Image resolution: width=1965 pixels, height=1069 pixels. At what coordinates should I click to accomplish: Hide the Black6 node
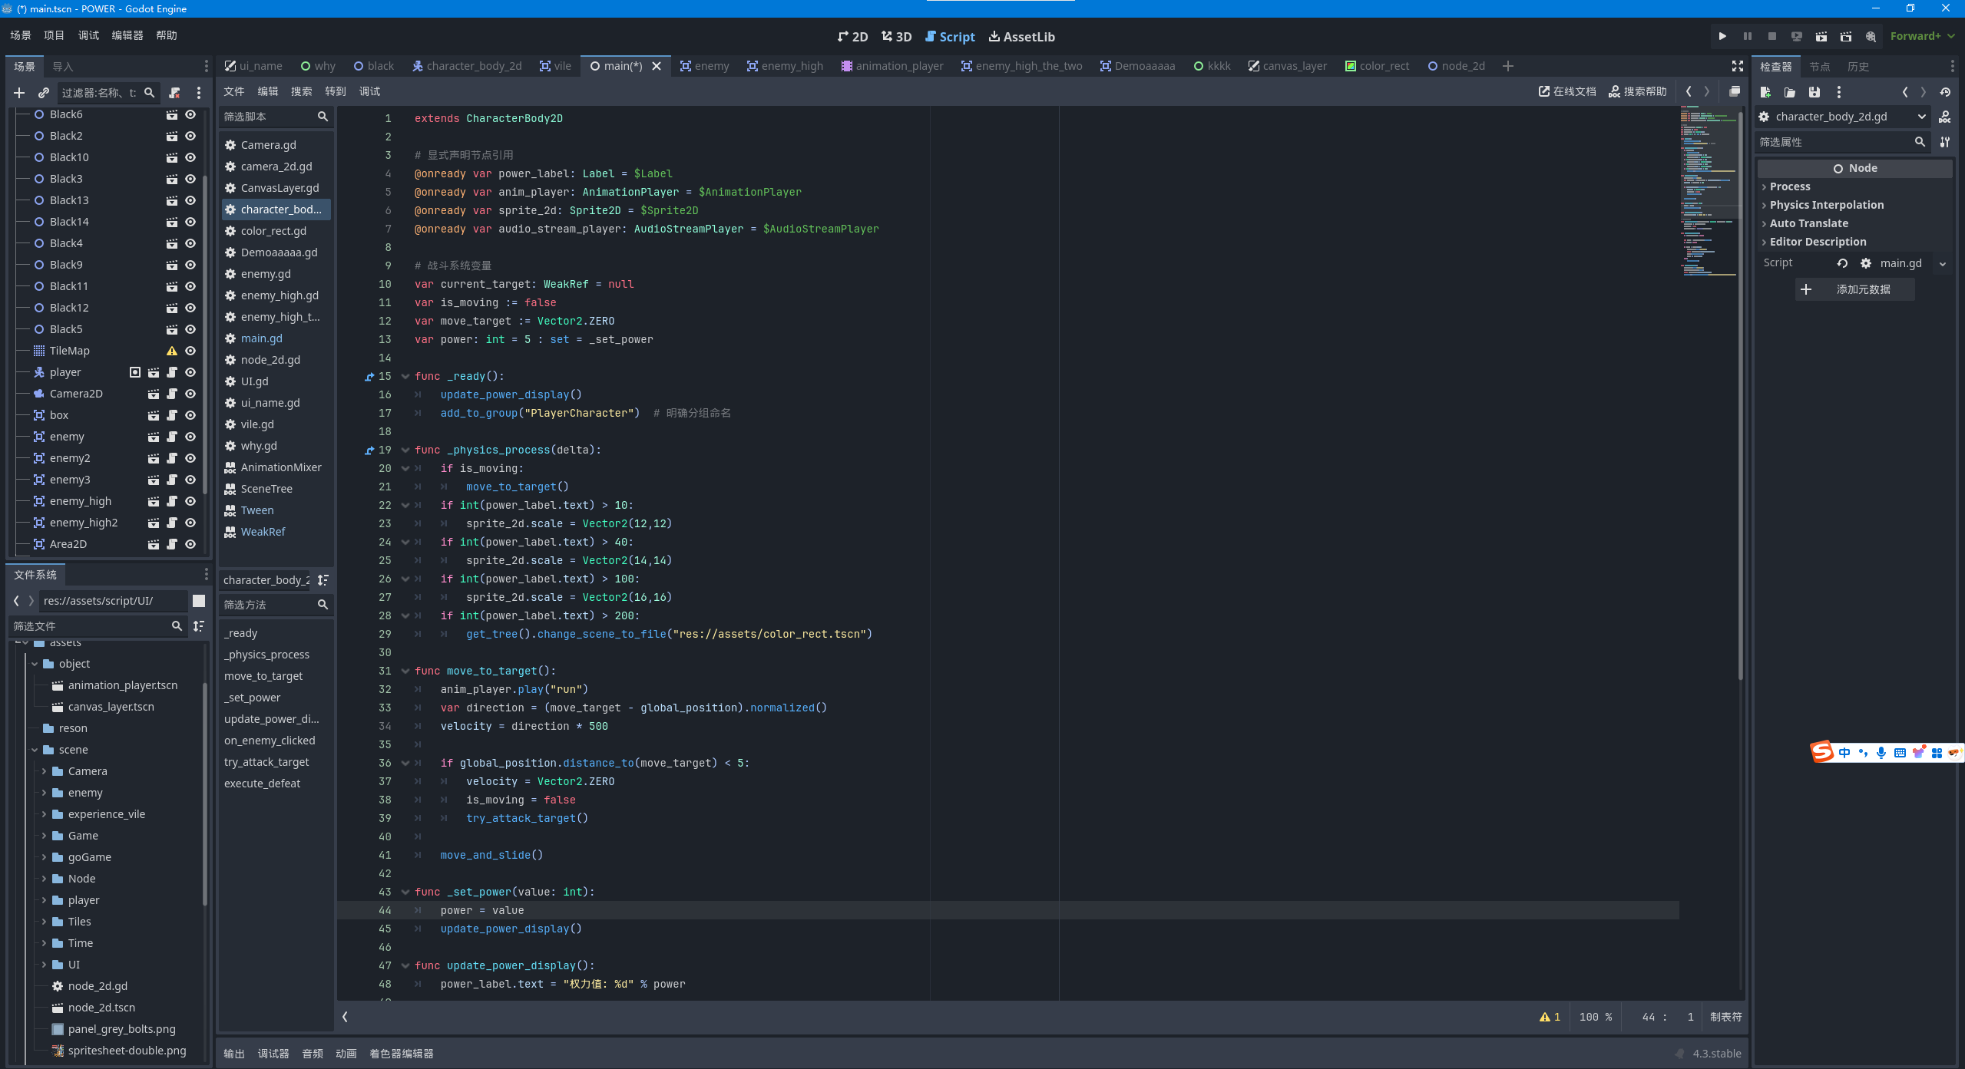tap(190, 114)
